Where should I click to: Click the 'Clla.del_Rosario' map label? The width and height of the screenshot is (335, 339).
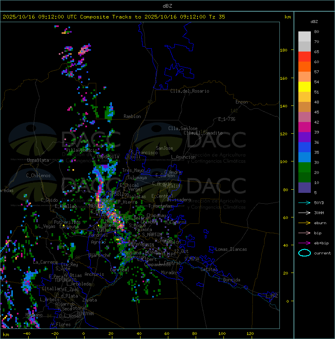190,91
